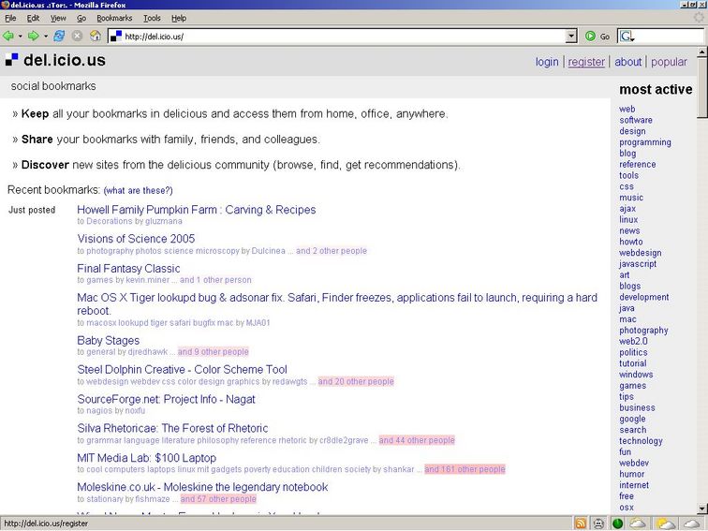
Task: Click 'and 44 other people' link
Action: (x=417, y=440)
